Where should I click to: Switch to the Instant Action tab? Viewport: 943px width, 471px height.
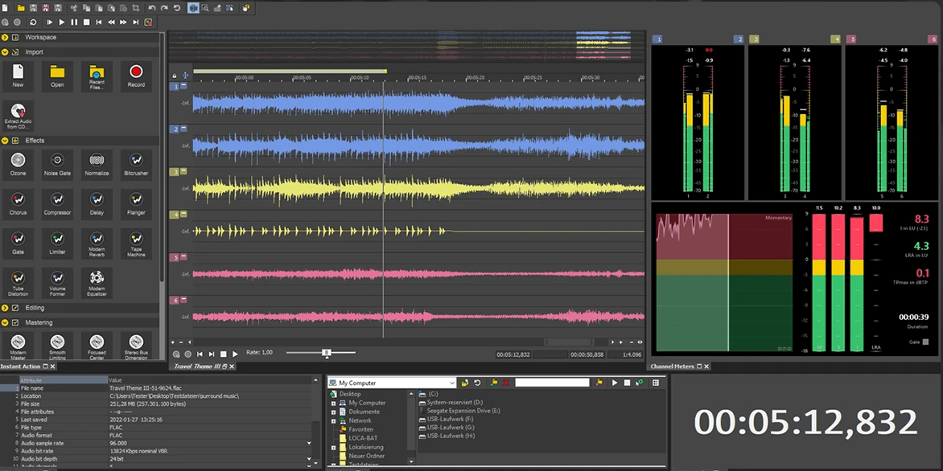[x=20, y=366]
